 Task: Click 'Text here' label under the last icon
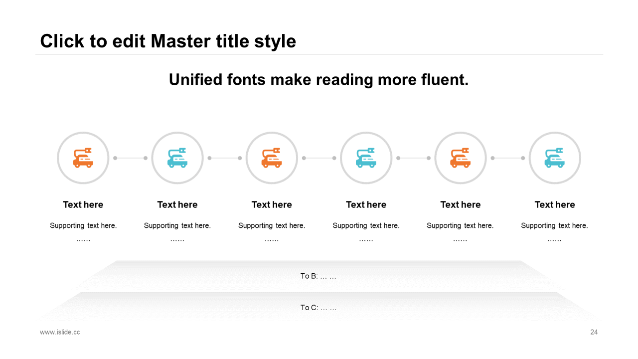(555, 205)
